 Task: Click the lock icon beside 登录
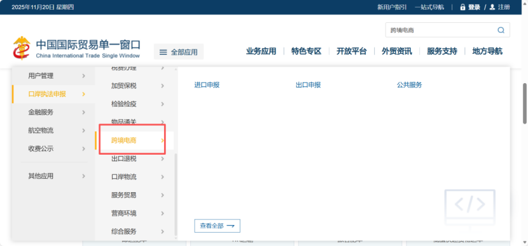pyautogui.click(x=462, y=7)
